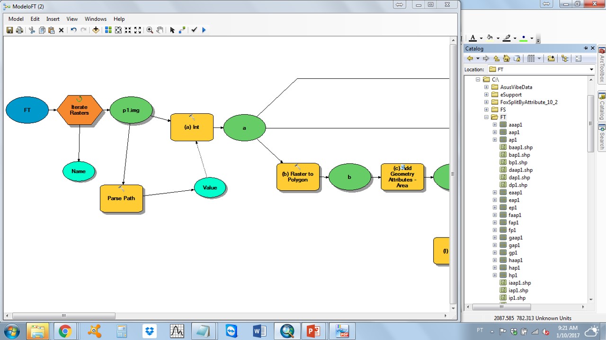606x340 pixels.
Task: Add Data or Tool to the model
Action: (96, 30)
